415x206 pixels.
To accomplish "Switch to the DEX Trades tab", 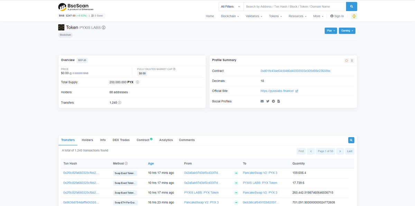I will coord(121,140).
